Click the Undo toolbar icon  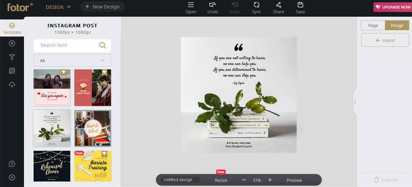point(213,8)
